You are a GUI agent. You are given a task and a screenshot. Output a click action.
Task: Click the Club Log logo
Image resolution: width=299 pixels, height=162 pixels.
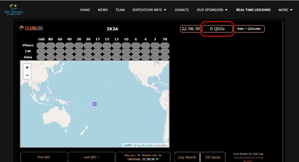tap(31, 28)
